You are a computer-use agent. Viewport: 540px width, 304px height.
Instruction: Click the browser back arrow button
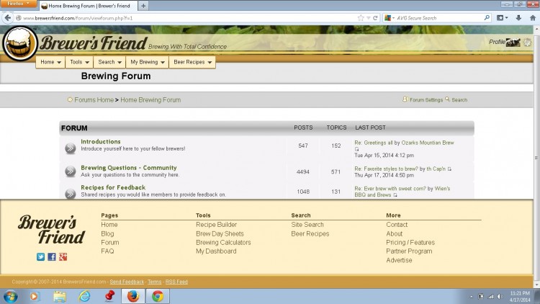[8, 18]
